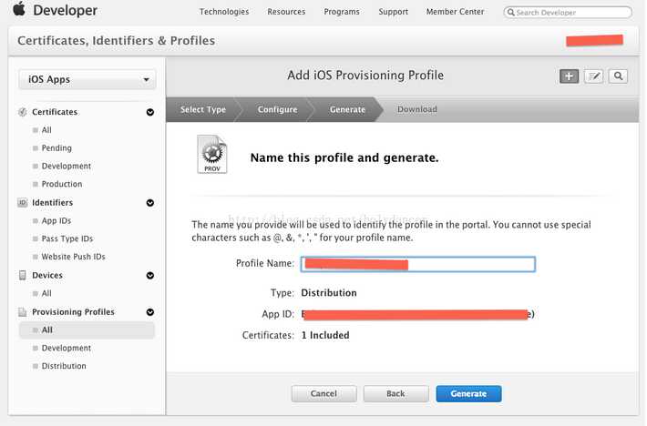Go to Member Center
The width and height of the screenshot is (647, 426).
[455, 12]
